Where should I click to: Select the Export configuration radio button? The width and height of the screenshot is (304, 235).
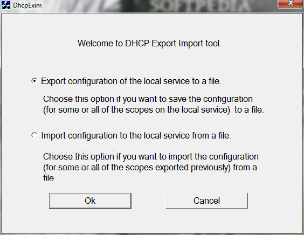pos(34,81)
